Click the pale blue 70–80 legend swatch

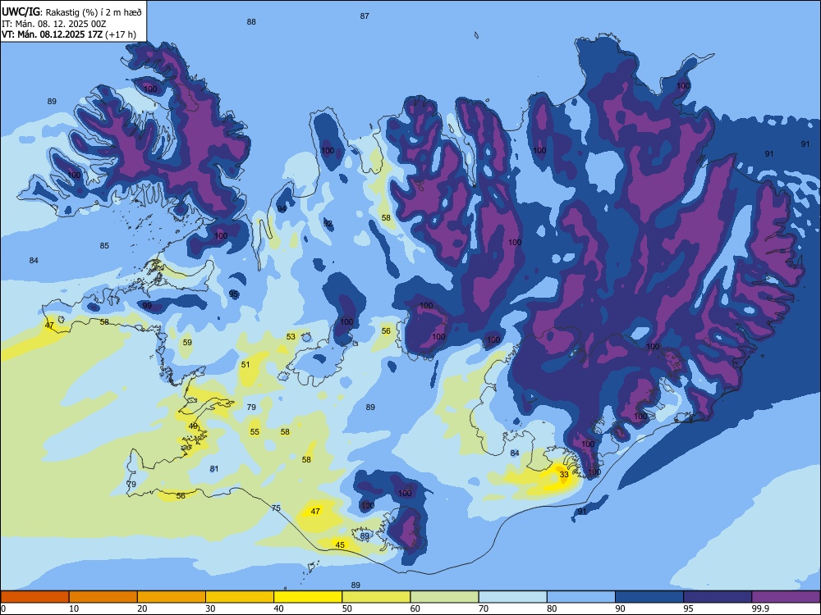click(x=513, y=597)
